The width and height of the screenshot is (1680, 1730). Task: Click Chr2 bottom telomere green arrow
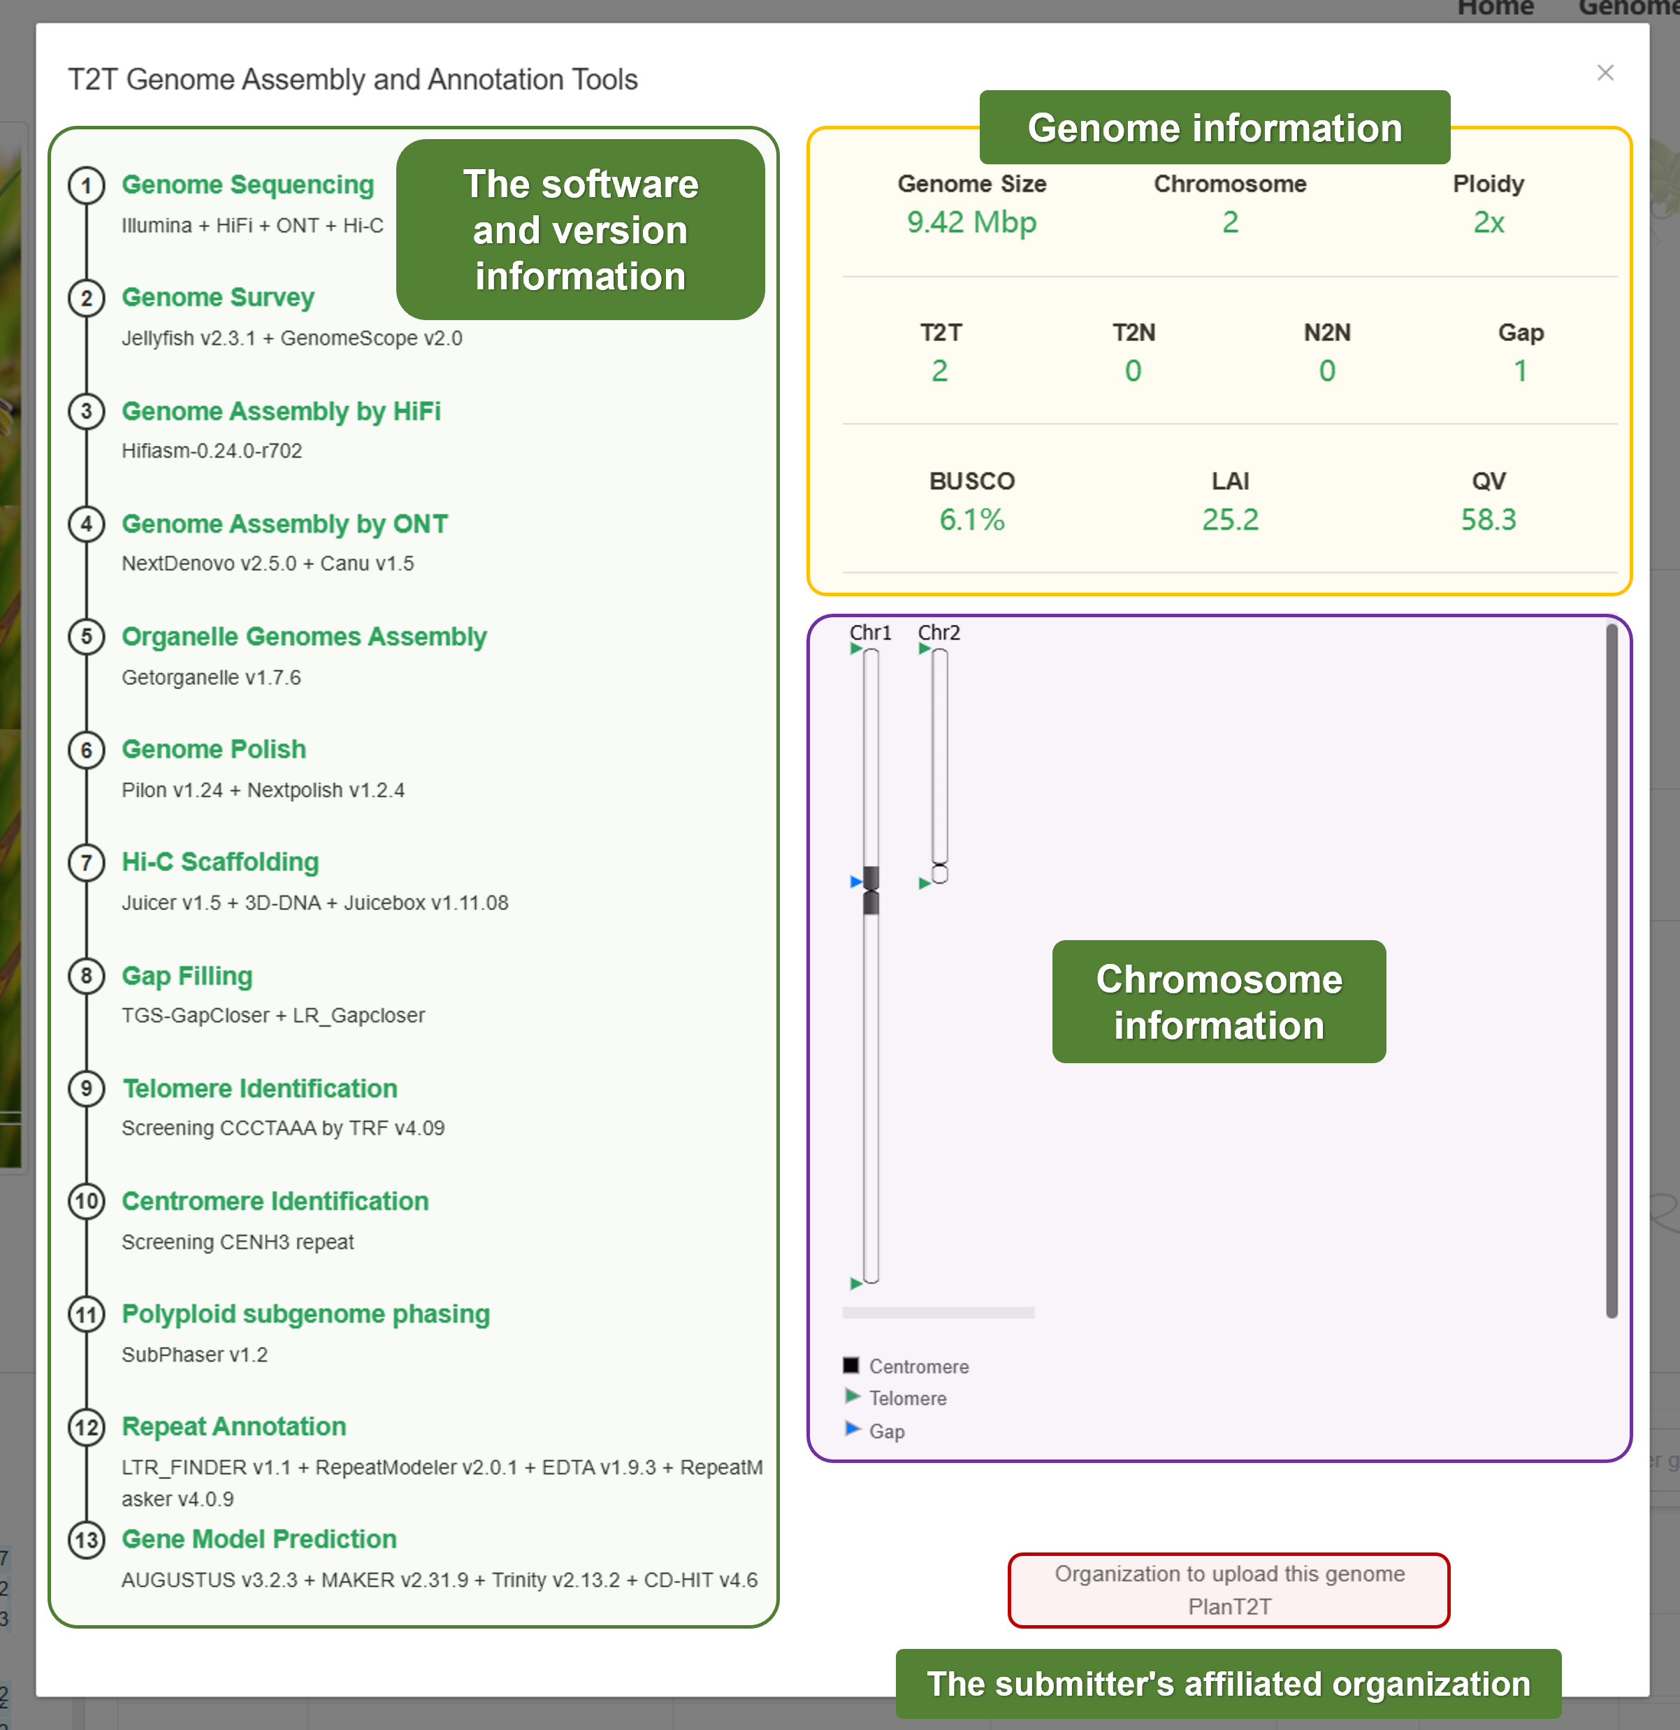924,883
